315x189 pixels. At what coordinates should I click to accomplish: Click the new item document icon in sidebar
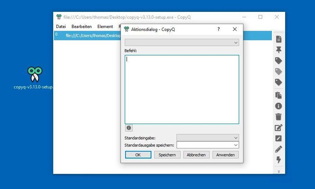click(278, 39)
